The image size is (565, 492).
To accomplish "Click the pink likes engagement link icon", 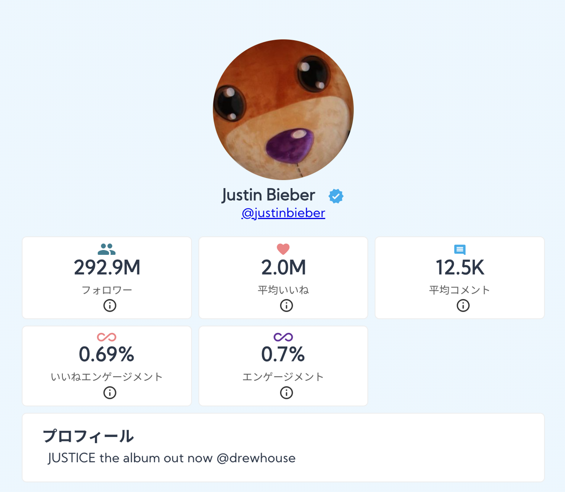I will click(106, 337).
